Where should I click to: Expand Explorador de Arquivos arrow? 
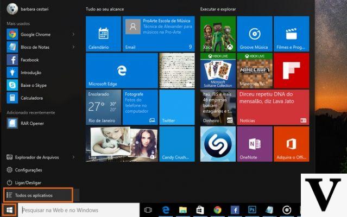73,157
